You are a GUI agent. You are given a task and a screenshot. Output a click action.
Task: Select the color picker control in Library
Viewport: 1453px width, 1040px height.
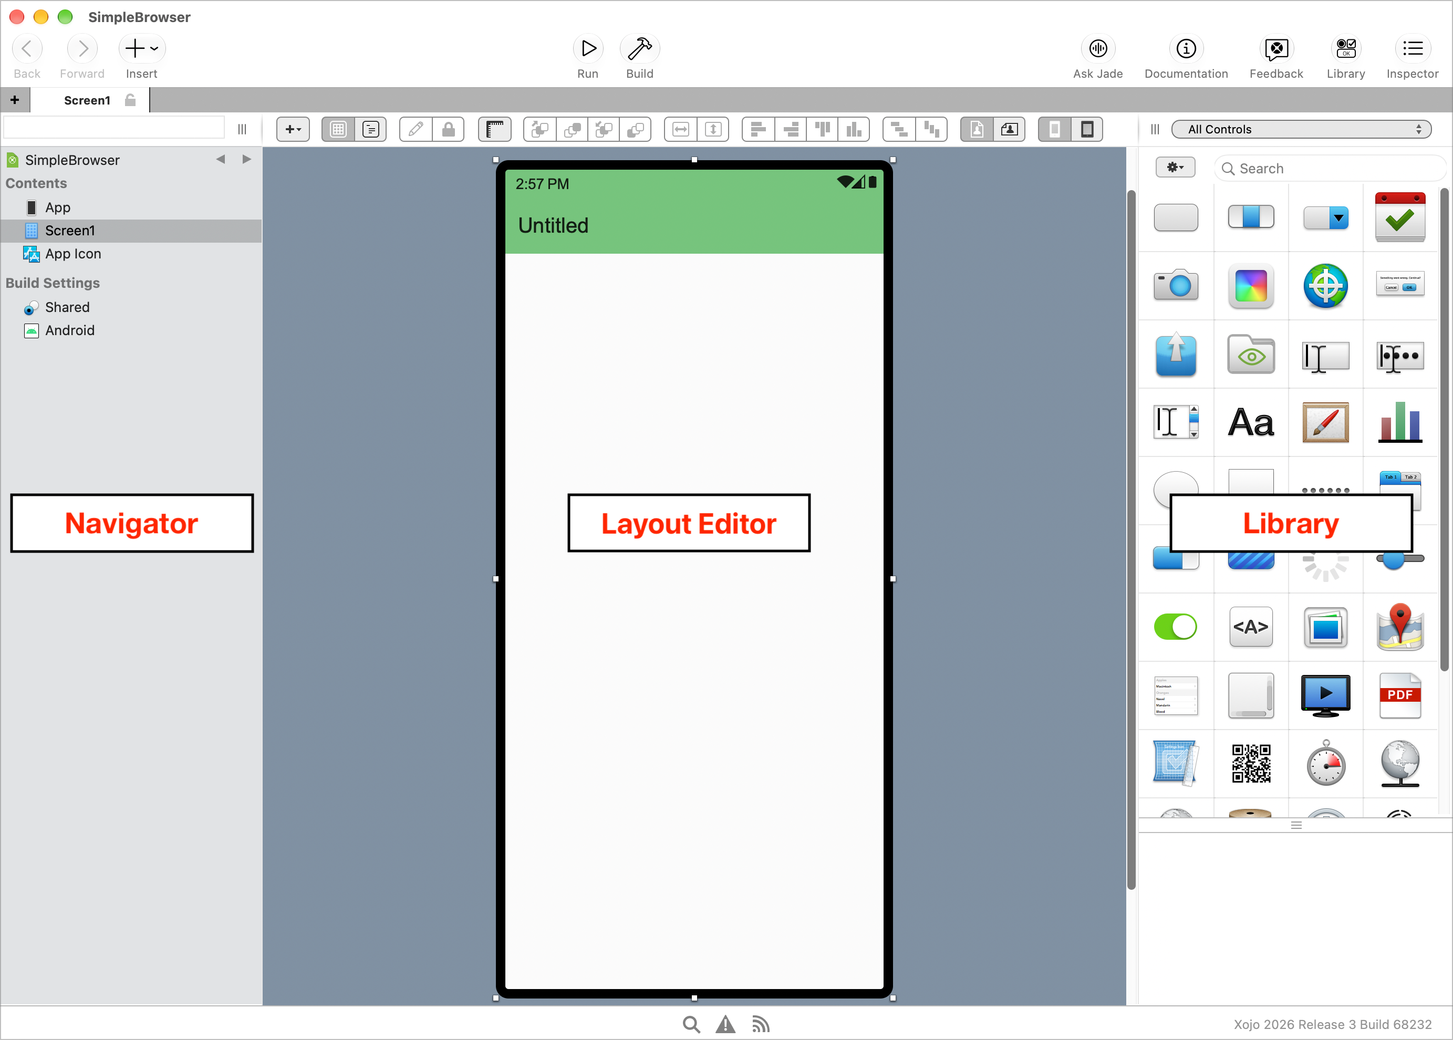click(x=1251, y=286)
